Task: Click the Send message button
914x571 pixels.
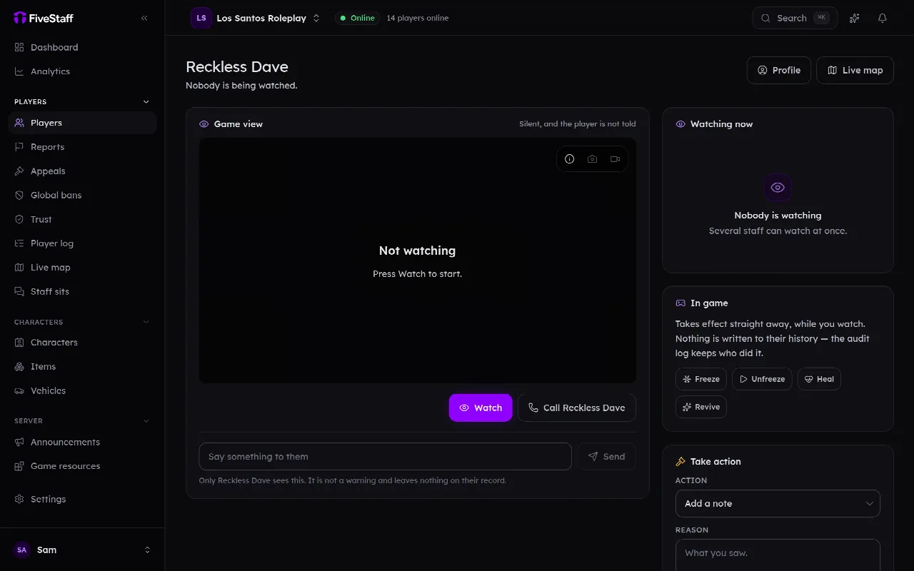Action: (607, 457)
